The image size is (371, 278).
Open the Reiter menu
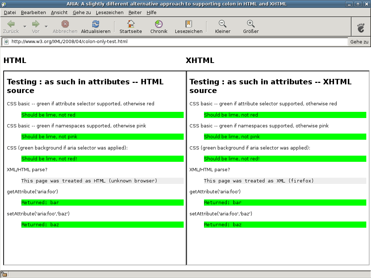[x=135, y=13]
